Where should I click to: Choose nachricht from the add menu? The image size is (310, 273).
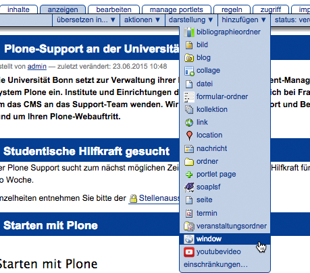225,149
